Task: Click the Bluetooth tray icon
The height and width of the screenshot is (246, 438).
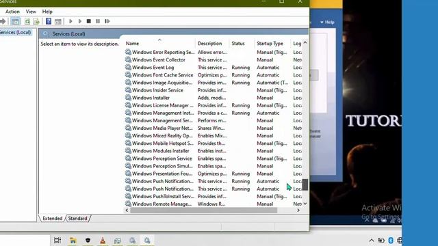Action: [x=391, y=240]
